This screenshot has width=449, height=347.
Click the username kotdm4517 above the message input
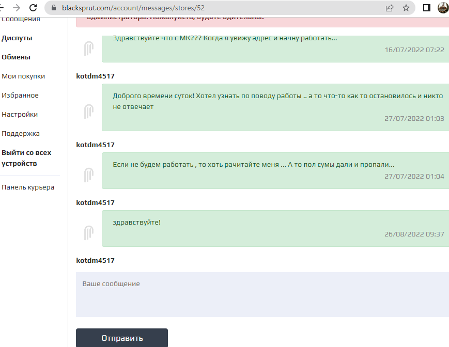(96, 260)
